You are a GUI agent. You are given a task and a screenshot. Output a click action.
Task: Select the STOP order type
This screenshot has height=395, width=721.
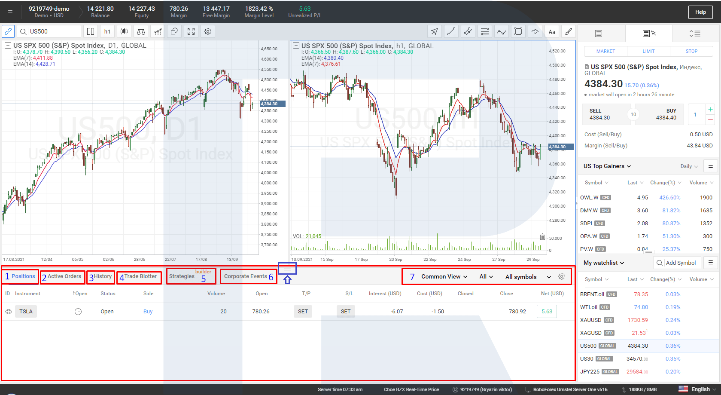(x=691, y=51)
